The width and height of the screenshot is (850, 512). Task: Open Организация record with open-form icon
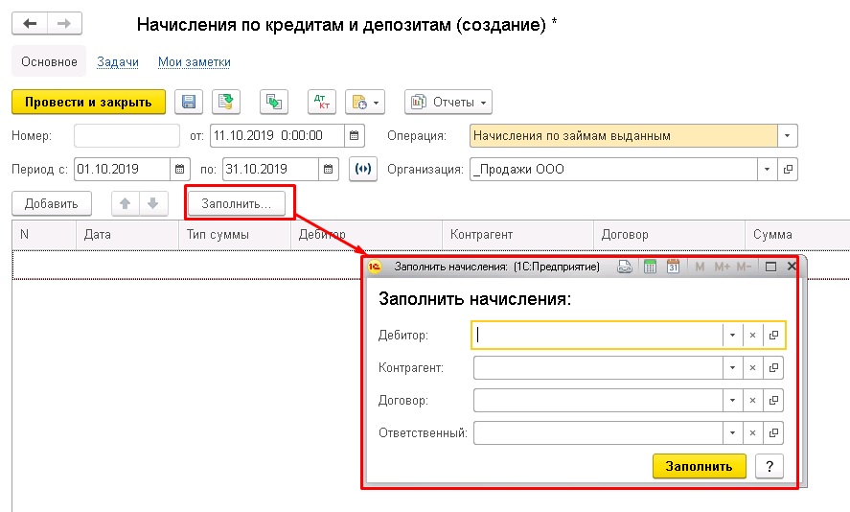point(788,169)
